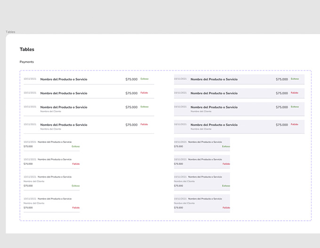Click the $75.000 amount in first left row
The height and width of the screenshot is (248, 320).
131,79
